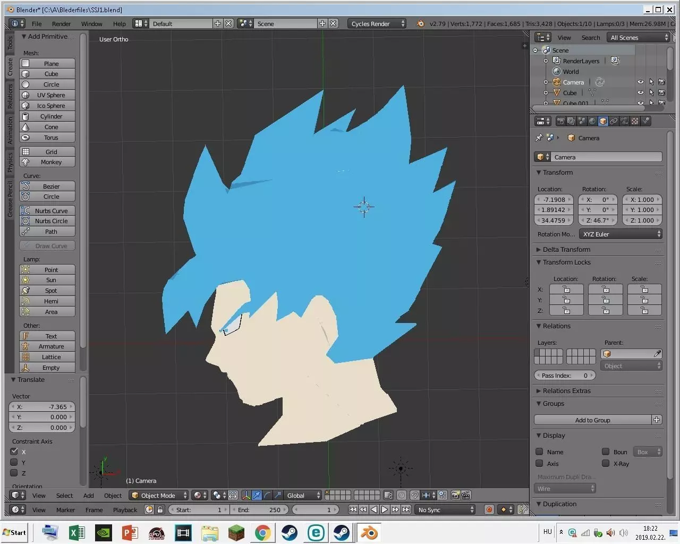Screen dimensions: 680x544
Task: Click the Blender logo in info header
Action: [x=420, y=23]
